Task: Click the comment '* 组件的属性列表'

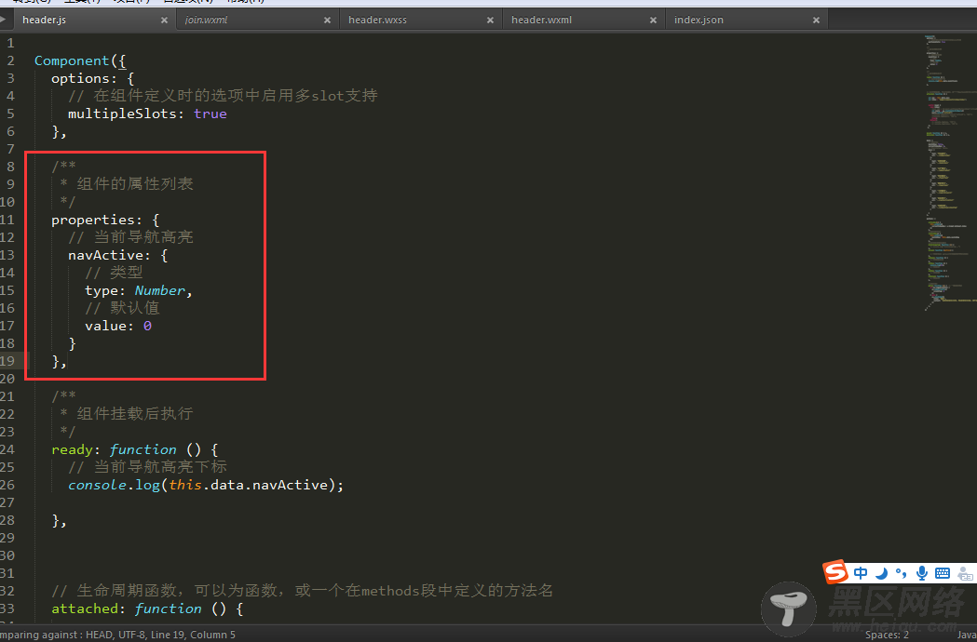Action: [127, 183]
